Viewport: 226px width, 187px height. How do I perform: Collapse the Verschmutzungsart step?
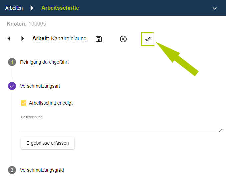pyautogui.click(x=40, y=86)
